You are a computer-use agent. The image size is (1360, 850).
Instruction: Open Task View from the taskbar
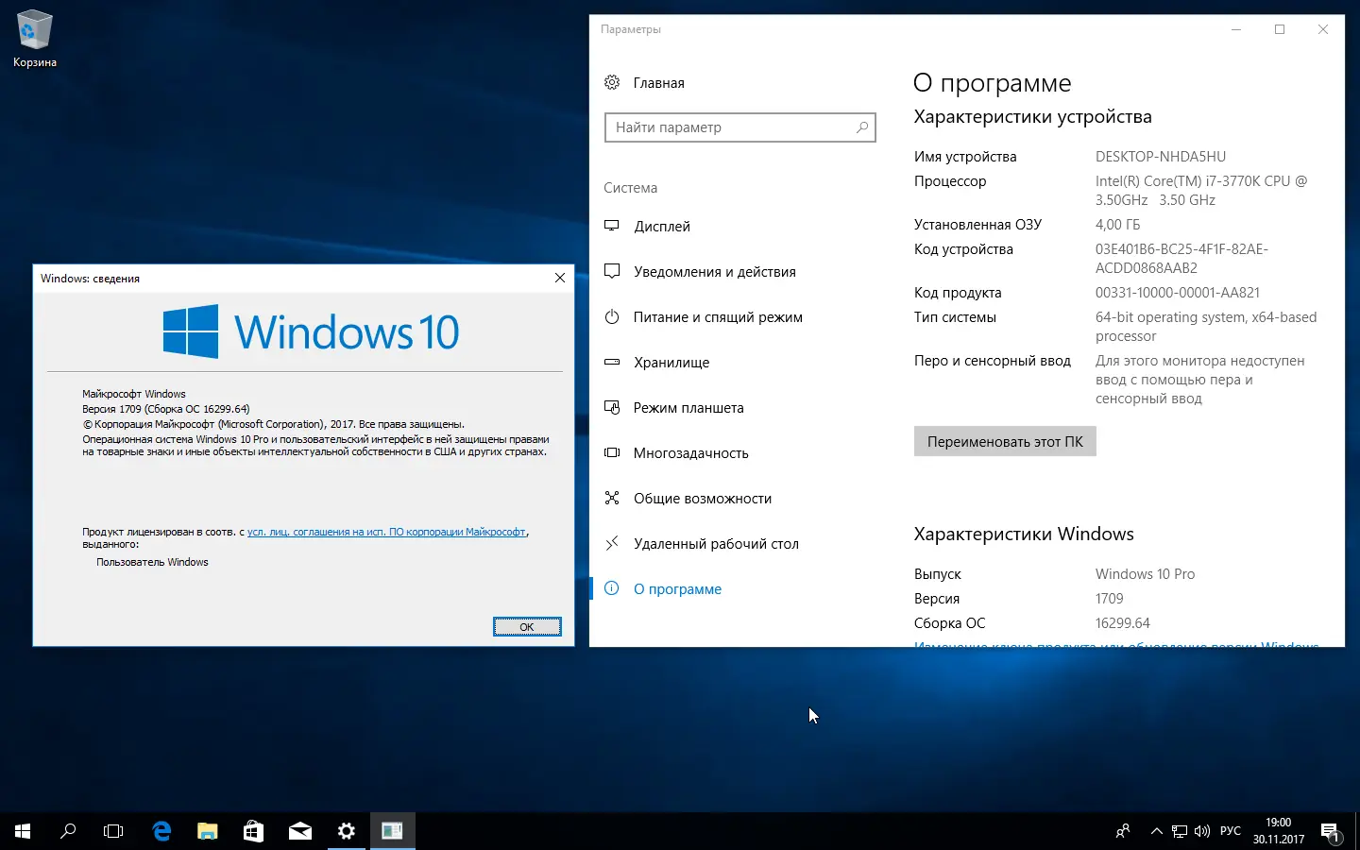tap(112, 831)
